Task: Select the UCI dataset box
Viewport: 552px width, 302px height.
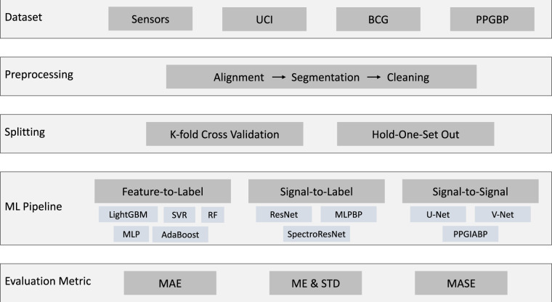Action: point(264,19)
